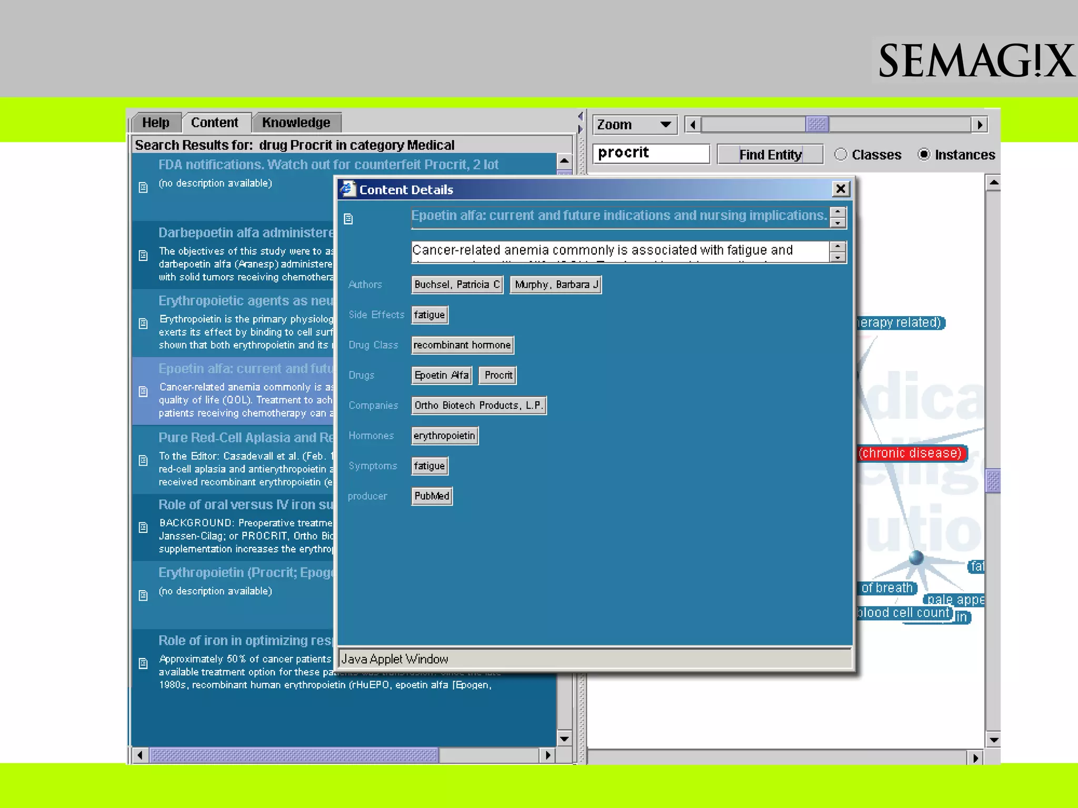Click the zoom slider thumb
Screen dimensions: 1078x808
[x=817, y=125]
